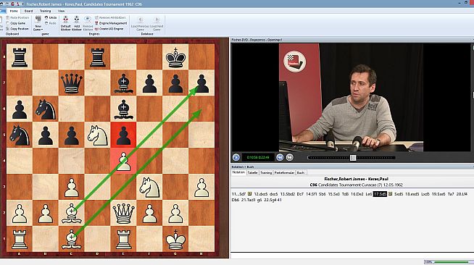Select move 20.Lf4 in notation
This screenshot has height=265, width=474.
pos(462,194)
